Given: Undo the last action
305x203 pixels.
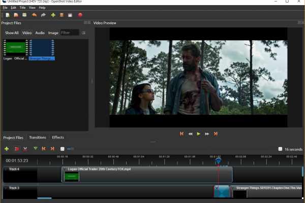Looking at the screenshot, I should (34, 15).
